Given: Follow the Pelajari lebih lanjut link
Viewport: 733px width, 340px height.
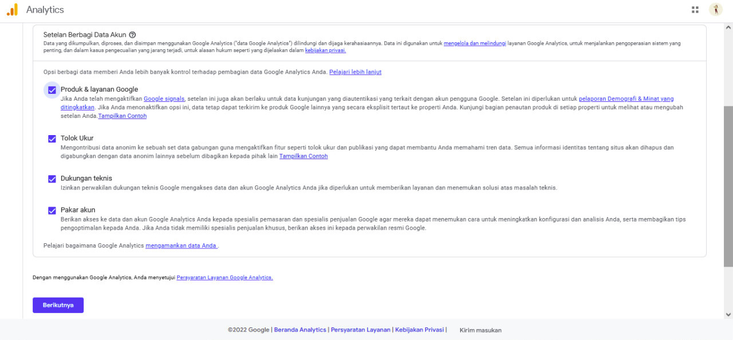Looking at the screenshot, I should pos(355,72).
